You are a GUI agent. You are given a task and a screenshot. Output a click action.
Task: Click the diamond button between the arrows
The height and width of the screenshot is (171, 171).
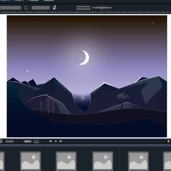[x=56, y=141]
